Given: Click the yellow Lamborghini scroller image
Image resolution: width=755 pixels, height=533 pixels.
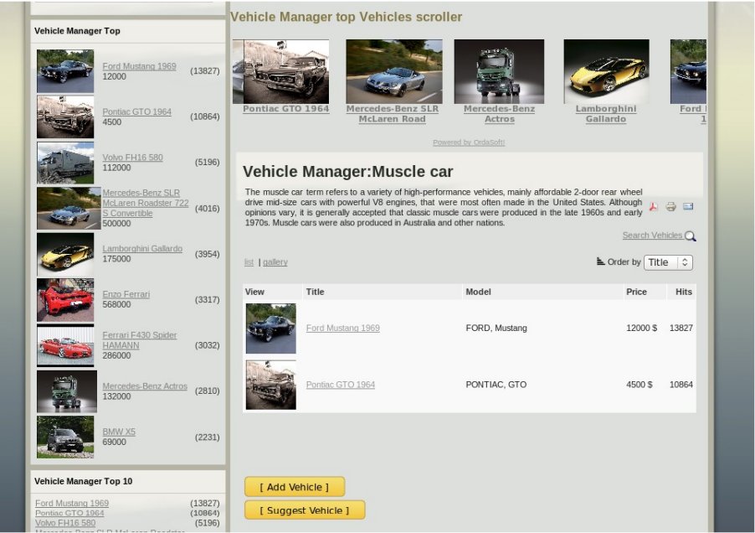Looking at the screenshot, I should (x=606, y=71).
